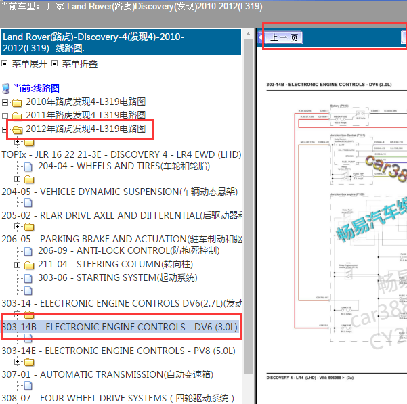The height and width of the screenshot is (404, 407).
Task: Collapse the 2012年路虎发现4-L319电路图 folder node
Action: pyautogui.click(x=4, y=129)
